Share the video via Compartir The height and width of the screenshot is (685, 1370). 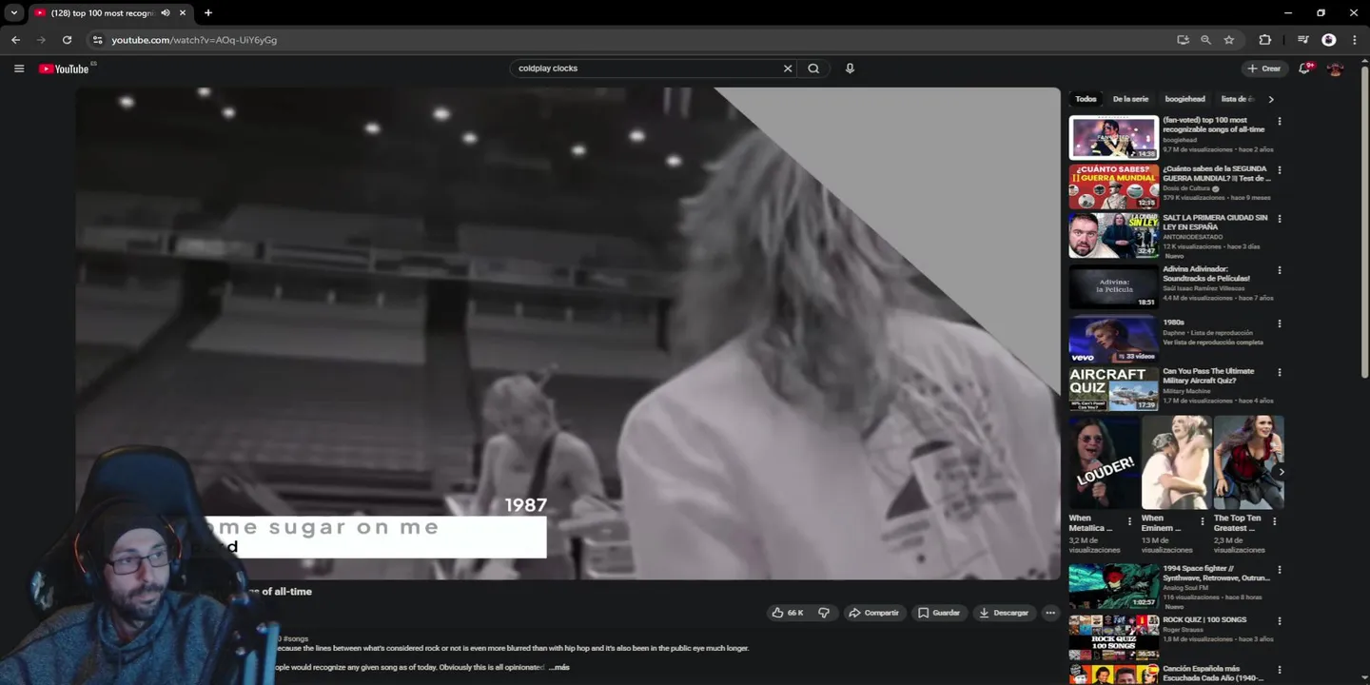pos(873,613)
